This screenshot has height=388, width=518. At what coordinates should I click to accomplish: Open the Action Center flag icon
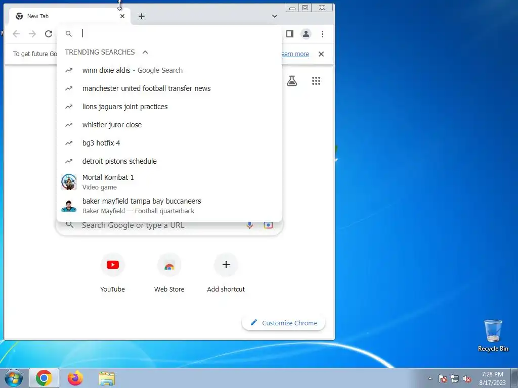coord(443,378)
